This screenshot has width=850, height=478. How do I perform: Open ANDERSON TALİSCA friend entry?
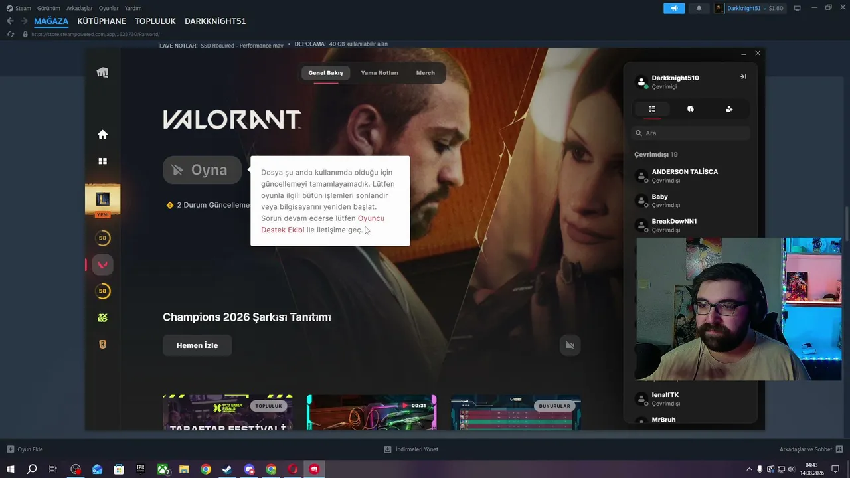coord(691,176)
